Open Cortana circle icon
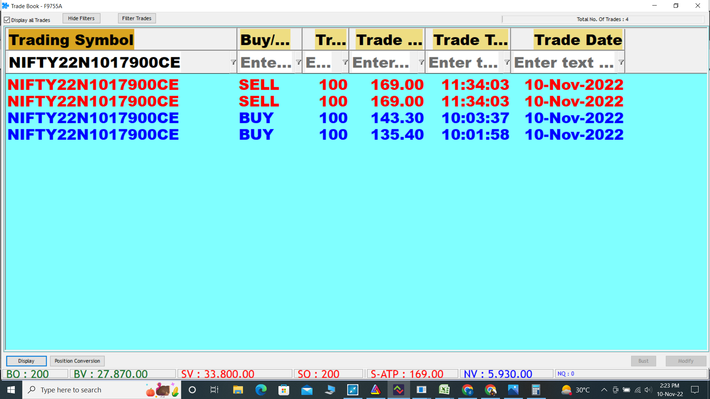This screenshot has height=399, width=710. pos(192,390)
